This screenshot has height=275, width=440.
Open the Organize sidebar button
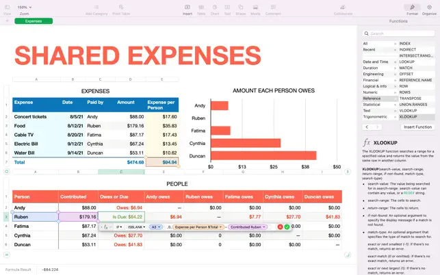429,10
